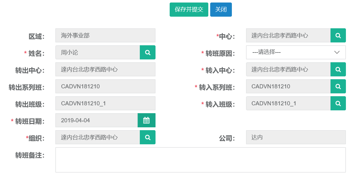Click the search icon beside 中心 field
Viewport: 350px width, 177px height.
(x=338, y=36)
